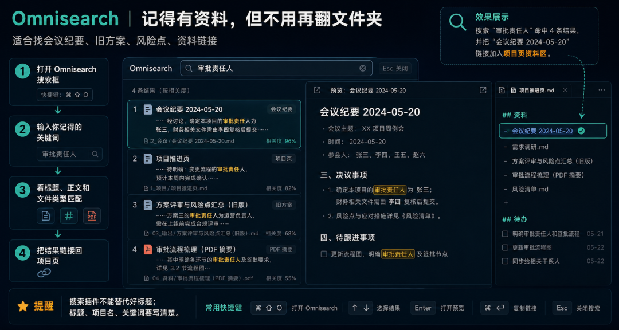Click search icon in step 2 keyword box
The width and height of the screenshot is (619, 330).
coord(95,154)
